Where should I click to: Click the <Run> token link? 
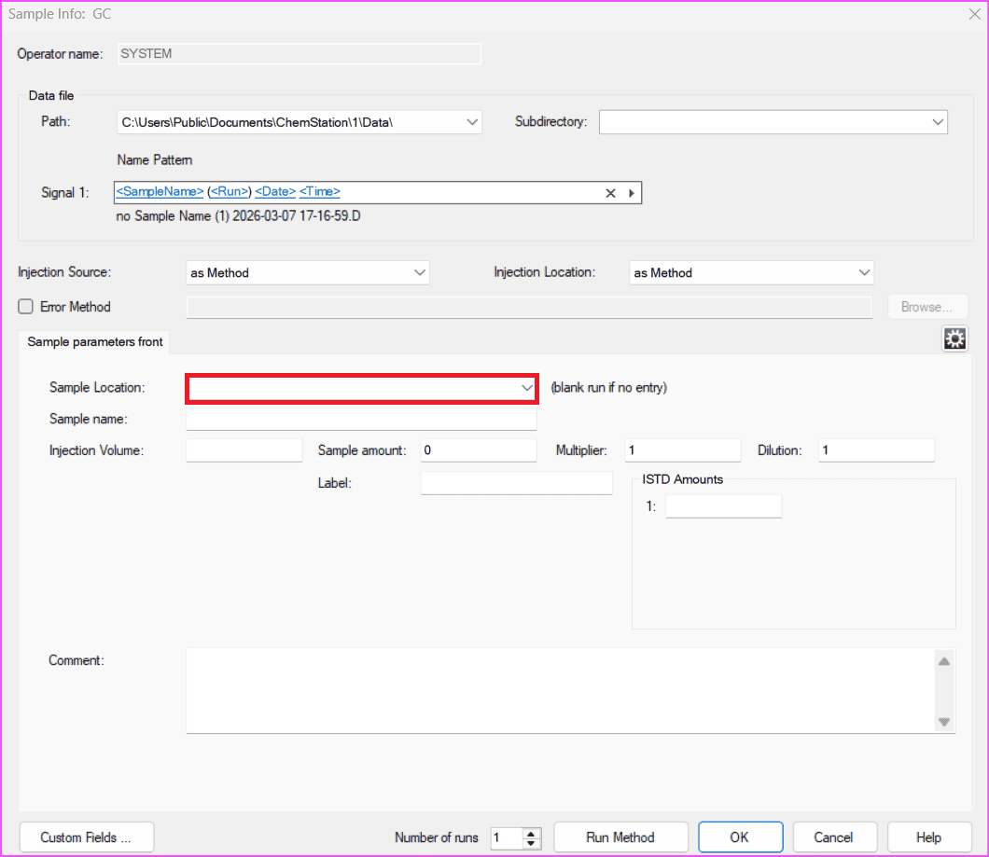pyautogui.click(x=230, y=191)
